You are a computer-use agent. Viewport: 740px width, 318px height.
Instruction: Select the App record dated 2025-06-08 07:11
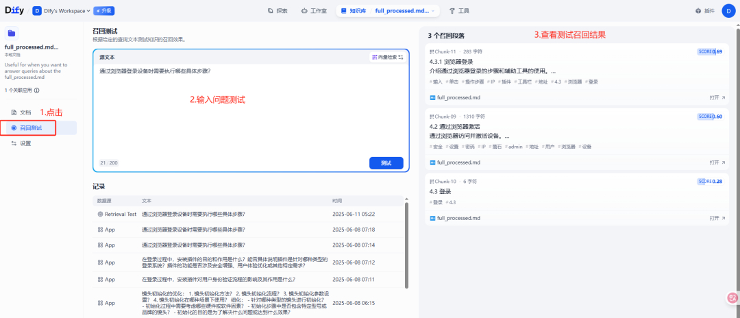click(248, 280)
